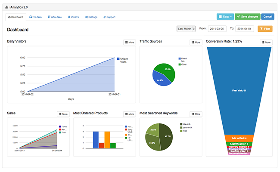
Task: Click the Unique Visits blue legend swatch
Action: 118,58
